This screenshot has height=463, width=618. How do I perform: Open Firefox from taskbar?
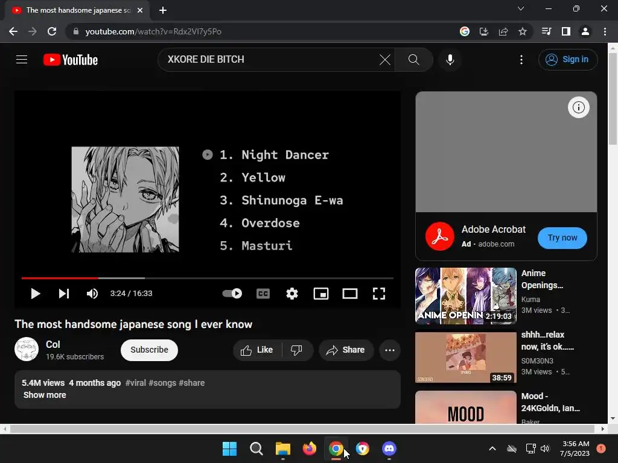(310, 449)
